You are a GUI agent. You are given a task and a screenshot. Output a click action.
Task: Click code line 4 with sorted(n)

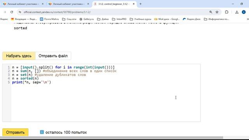tap(25, 79)
